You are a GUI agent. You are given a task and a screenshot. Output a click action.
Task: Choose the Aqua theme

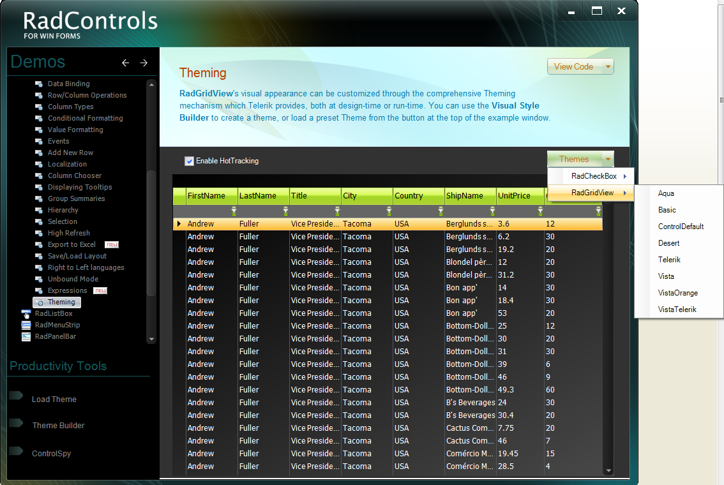click(x=666, y=193)
